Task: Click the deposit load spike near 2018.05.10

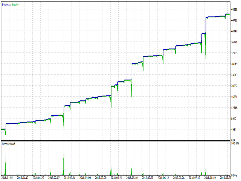Action: 132,169
